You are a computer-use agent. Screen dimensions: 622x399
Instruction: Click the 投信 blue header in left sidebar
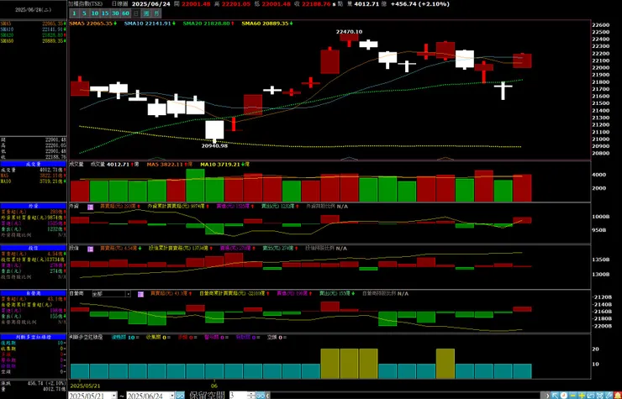point(34,248)
